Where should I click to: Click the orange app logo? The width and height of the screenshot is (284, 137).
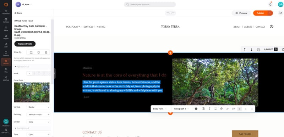(x=6, y=5)
